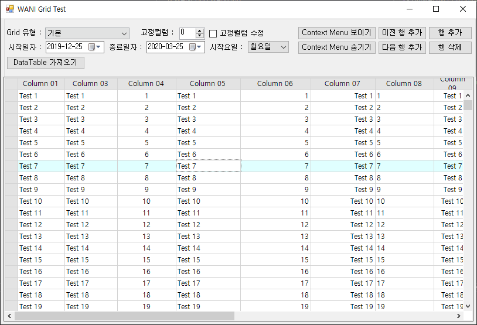Decrease 고정컬럼 value with down spinner

click(200, 36)
